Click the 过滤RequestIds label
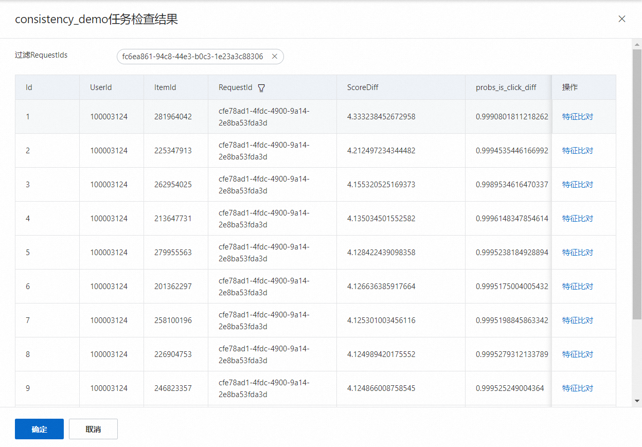Screen dimensions: 642x447 [x=41, y=55]
